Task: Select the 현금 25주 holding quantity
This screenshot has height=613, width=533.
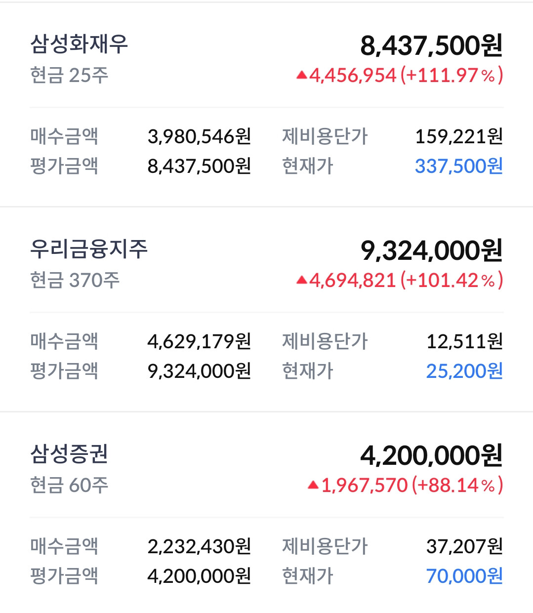Action: pos(69,75)
